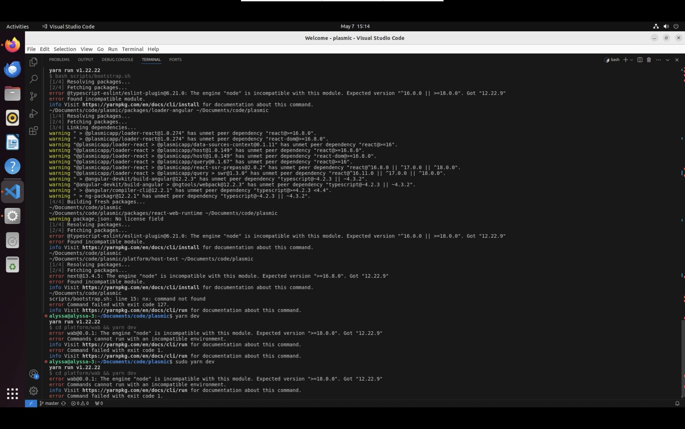Open Run and Debug view icon
685x429 pixels.
coord(33,113)
